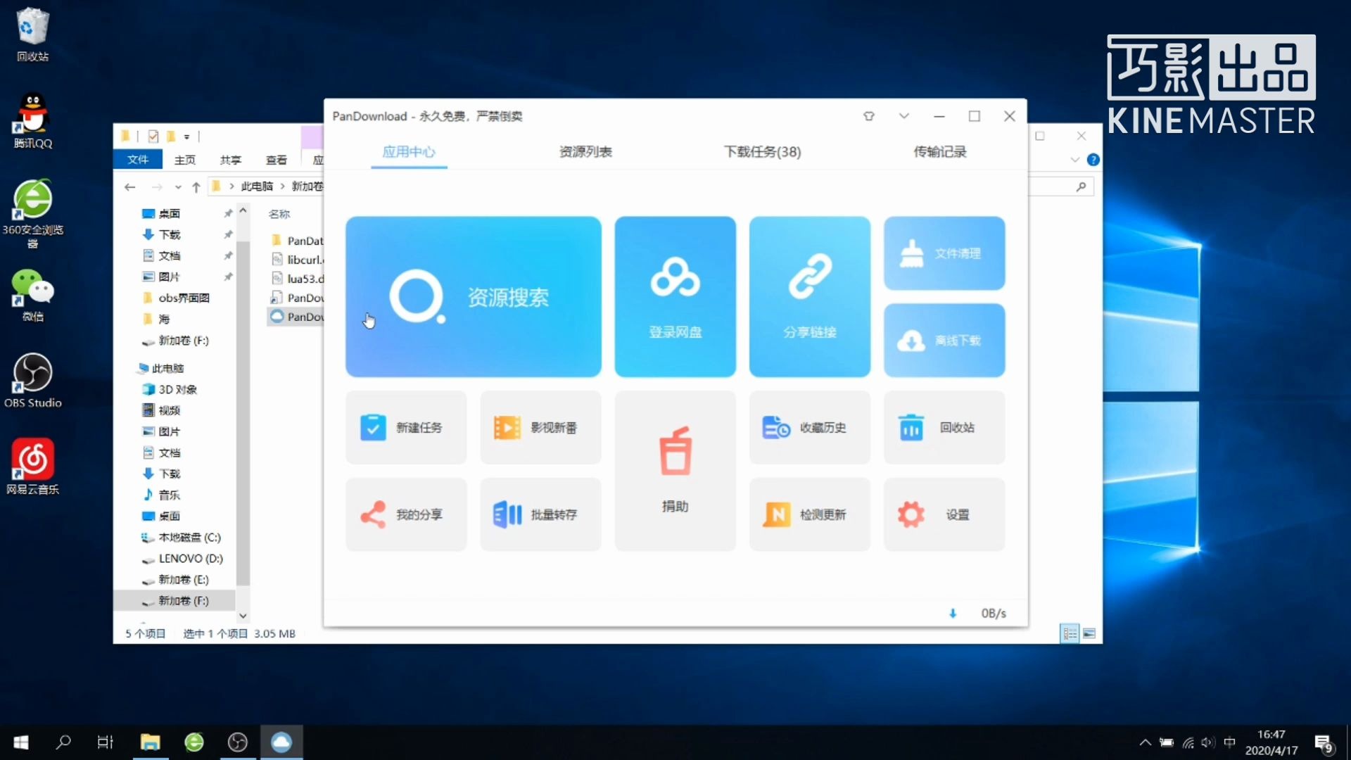Open the 设置 settings gear tile
The height and width of the screenshot is (760, 1351).
coord(944,514)
